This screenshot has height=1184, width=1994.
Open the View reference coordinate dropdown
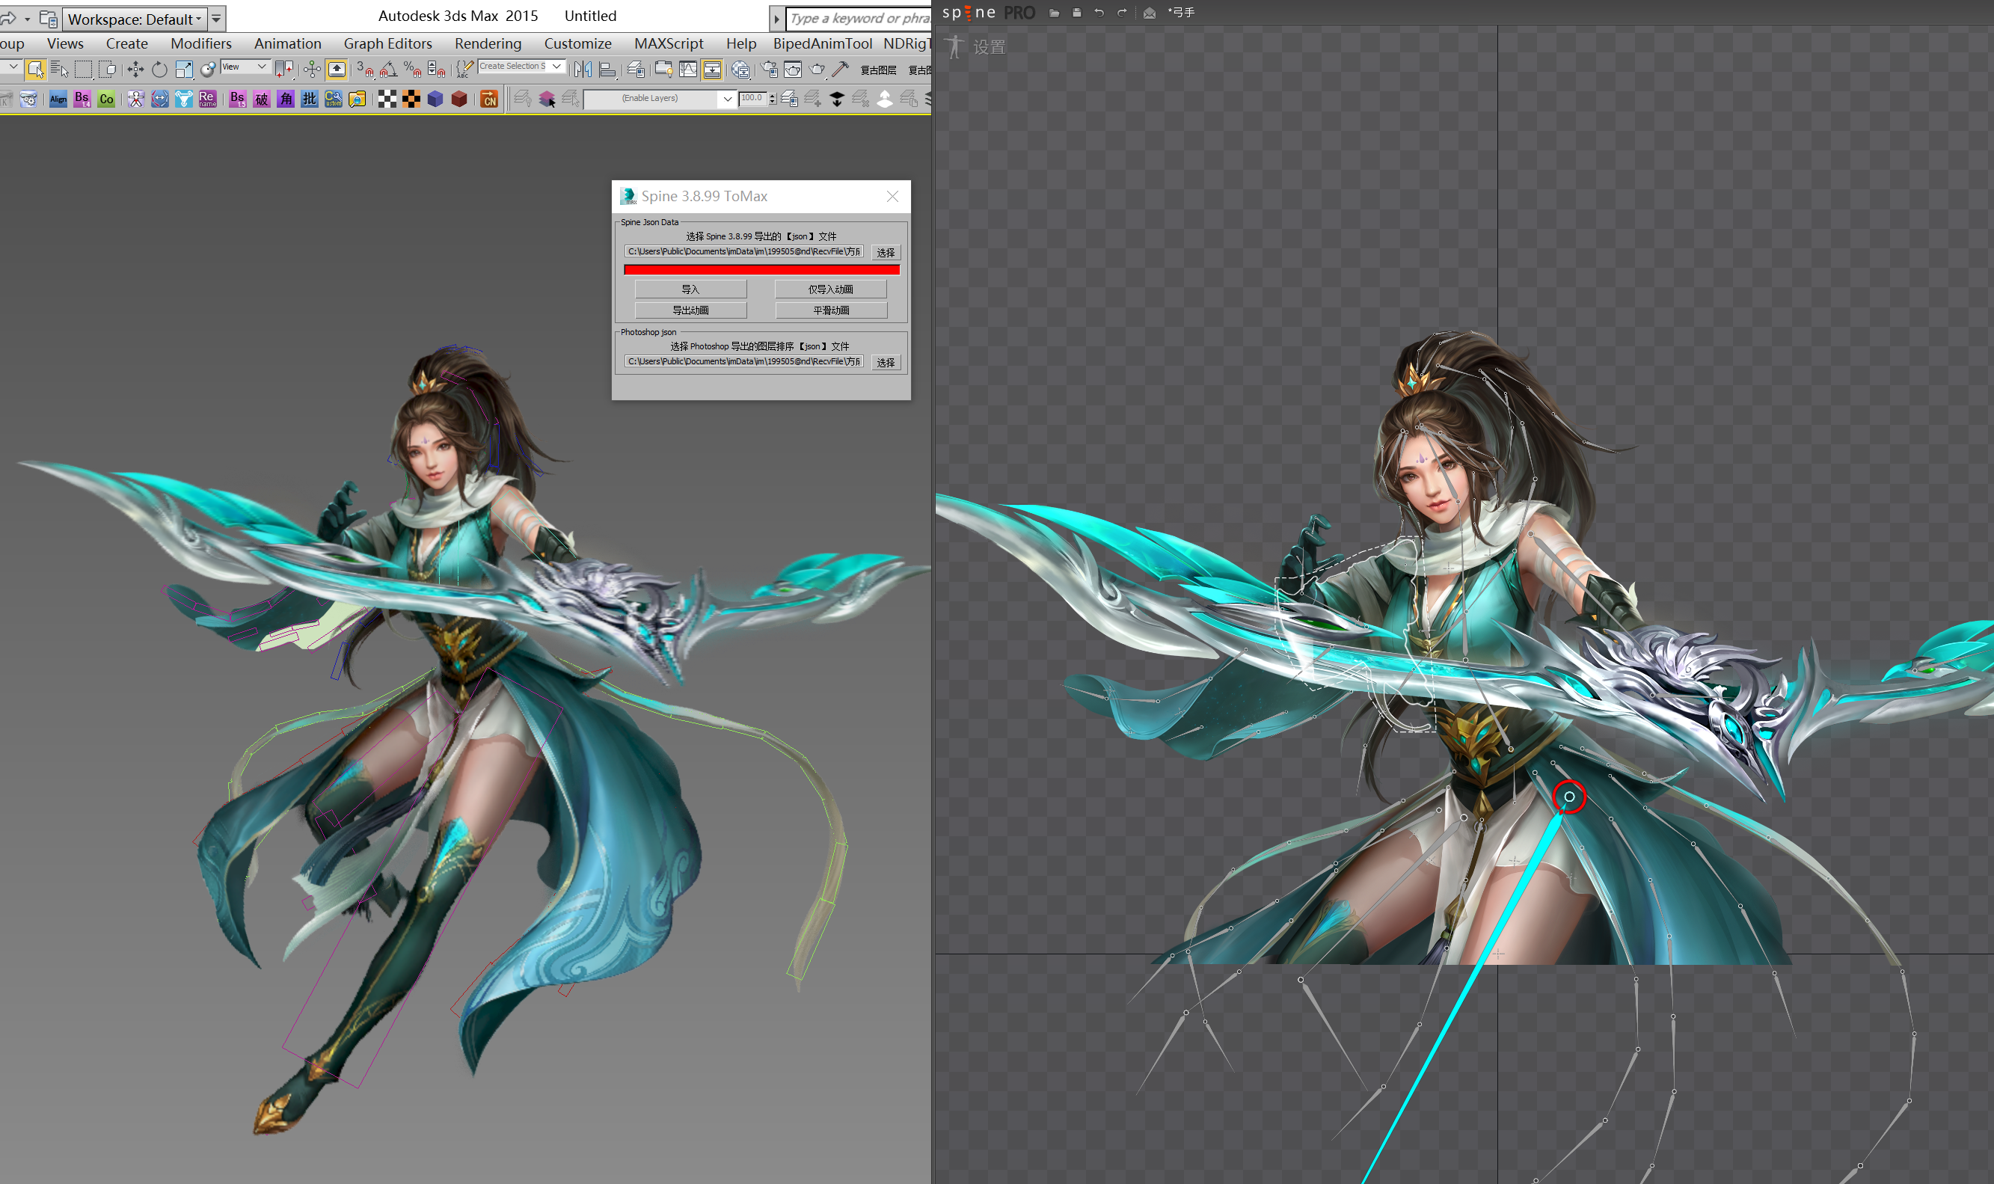[245, 67]
